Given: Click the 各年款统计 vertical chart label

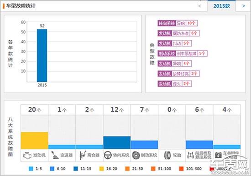Looking at the screenshot, I should 10,54.
